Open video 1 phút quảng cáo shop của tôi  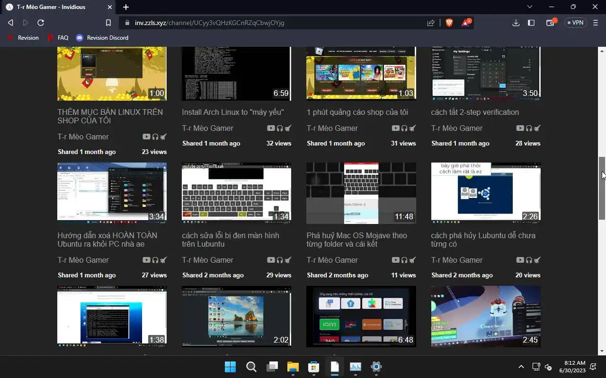[357, 112]
